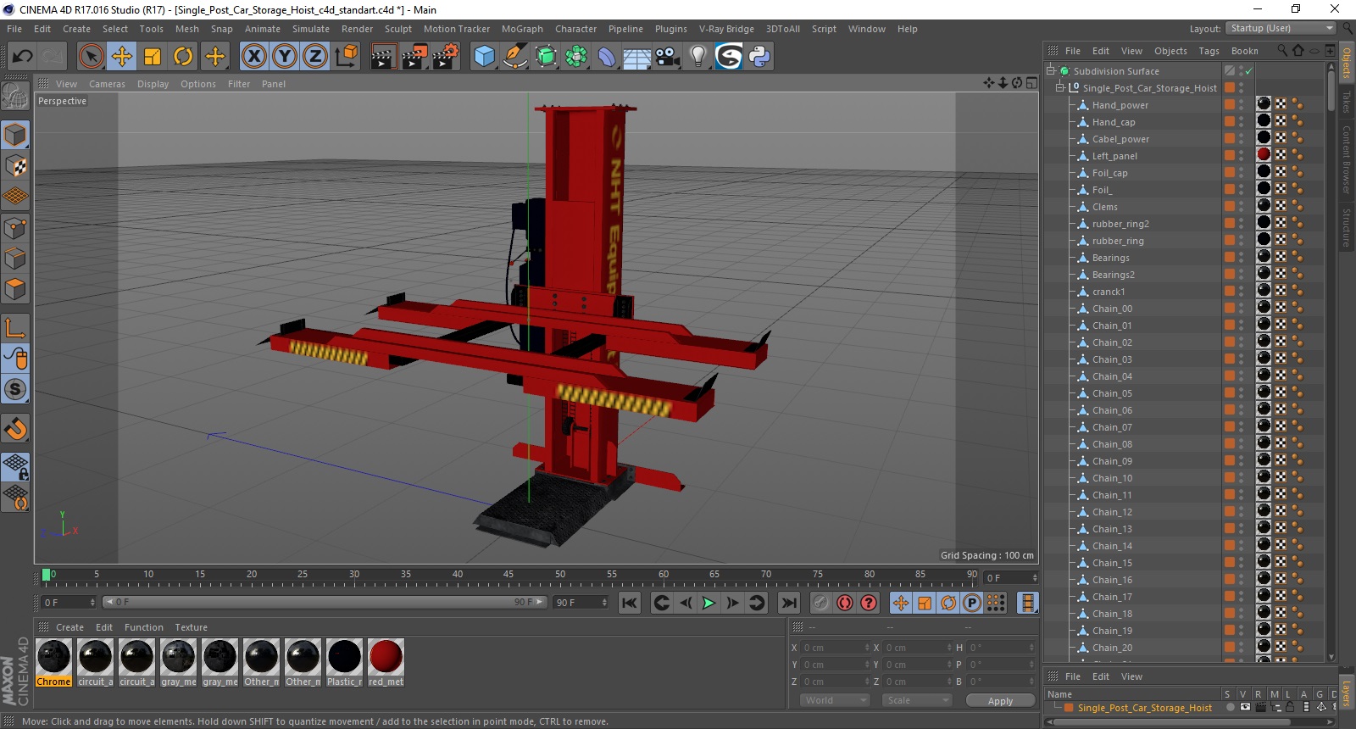Screen dimensions: 1356x729
Task: Select the Chrome material
Action: pos(53,663)
